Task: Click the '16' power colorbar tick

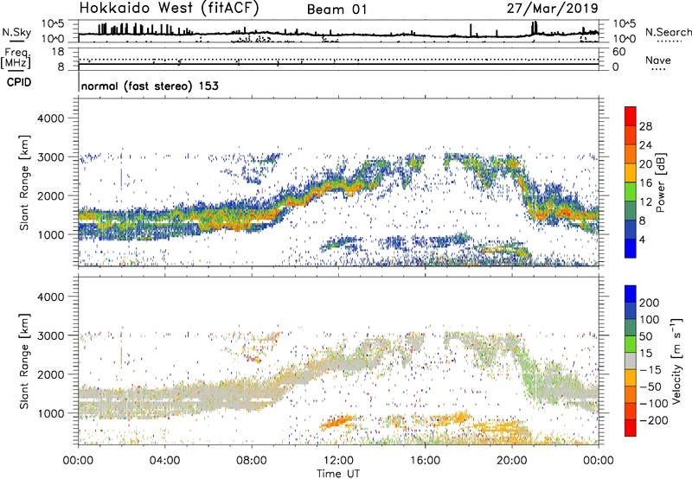Action: pyautogui.click(x=645, y=182)
